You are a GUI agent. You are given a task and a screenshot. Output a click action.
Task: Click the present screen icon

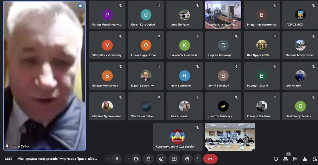[174, 159]
